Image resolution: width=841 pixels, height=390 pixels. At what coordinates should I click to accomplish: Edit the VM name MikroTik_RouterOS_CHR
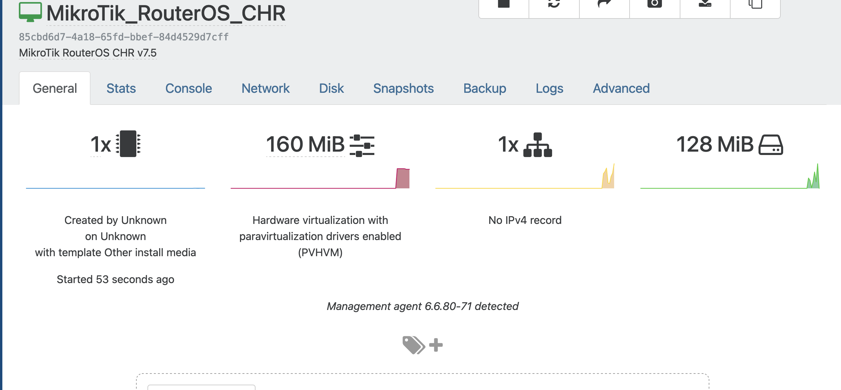pyautogui.click(x=166, y=13)
